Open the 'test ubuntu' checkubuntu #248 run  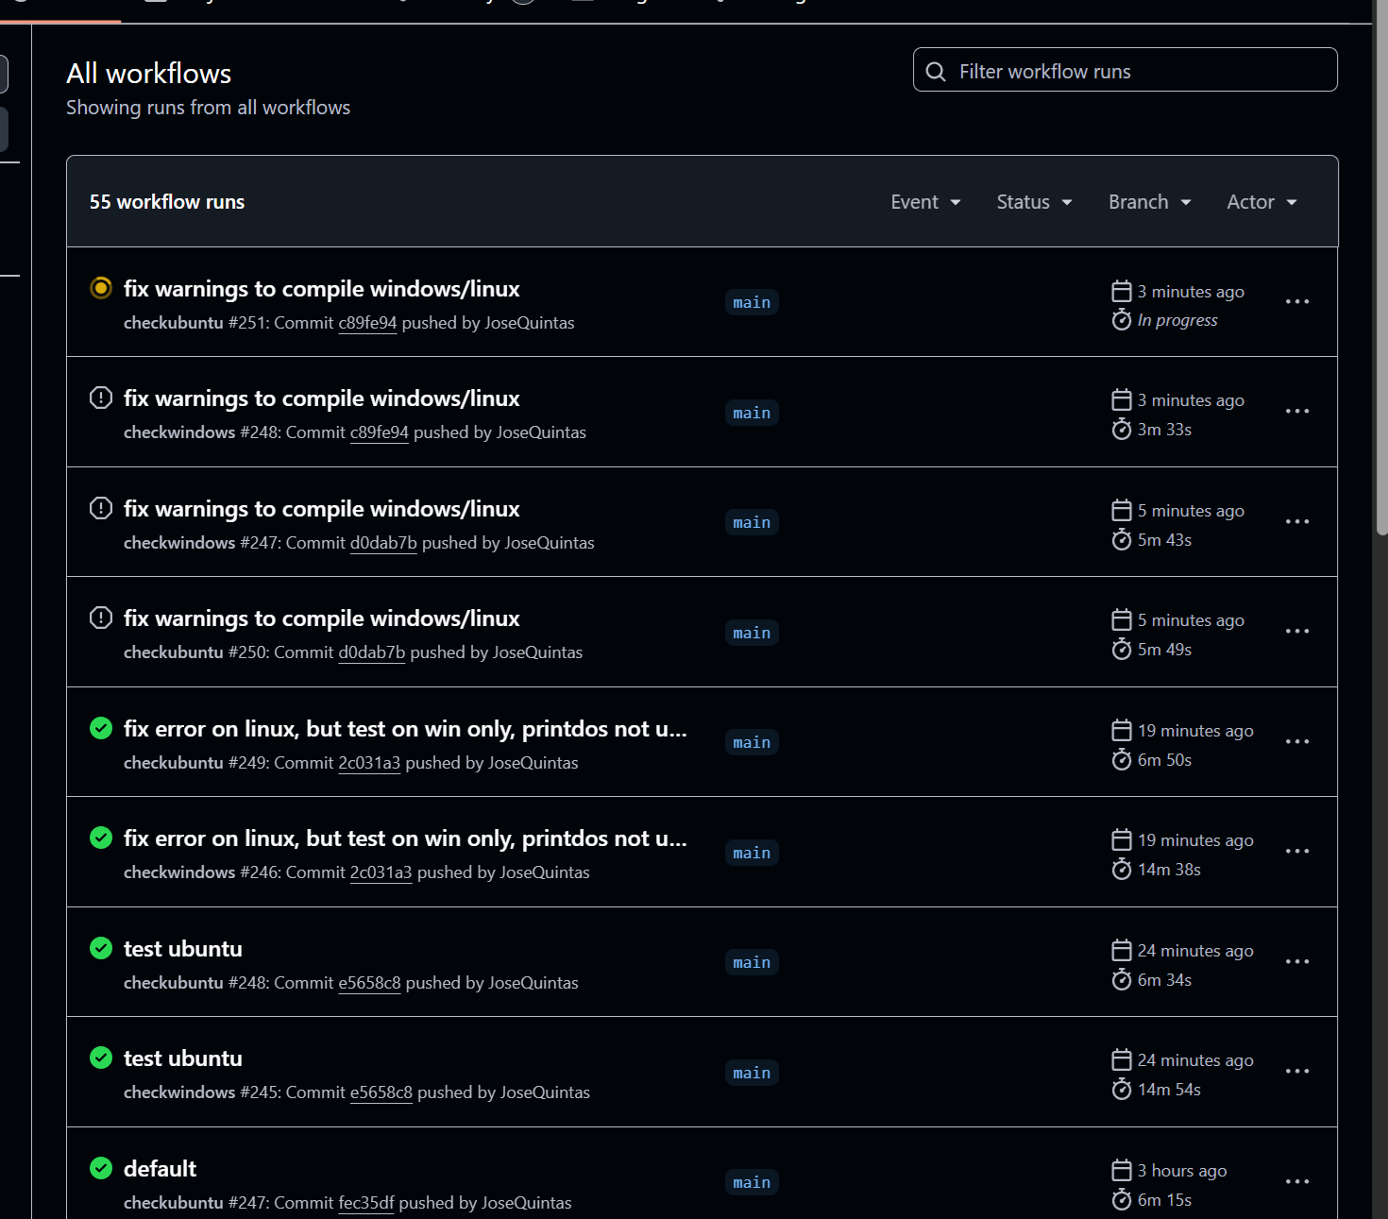(183, 949)
